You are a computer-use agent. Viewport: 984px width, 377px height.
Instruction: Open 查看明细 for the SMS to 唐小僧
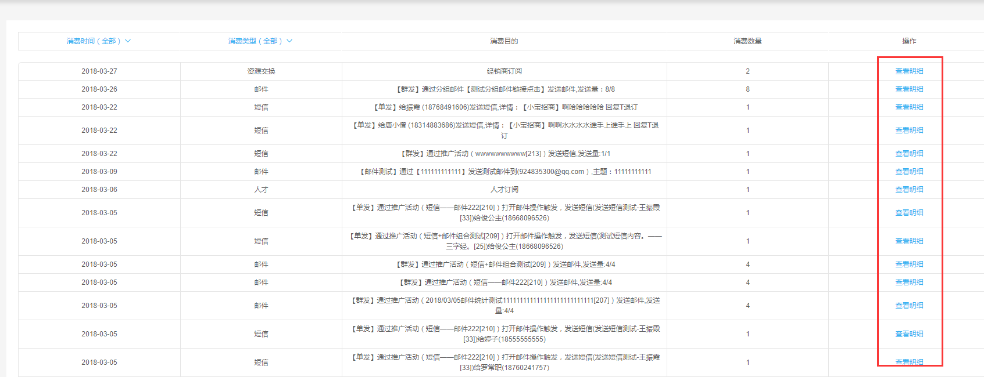pyautogui.click(x=909, y=130)
